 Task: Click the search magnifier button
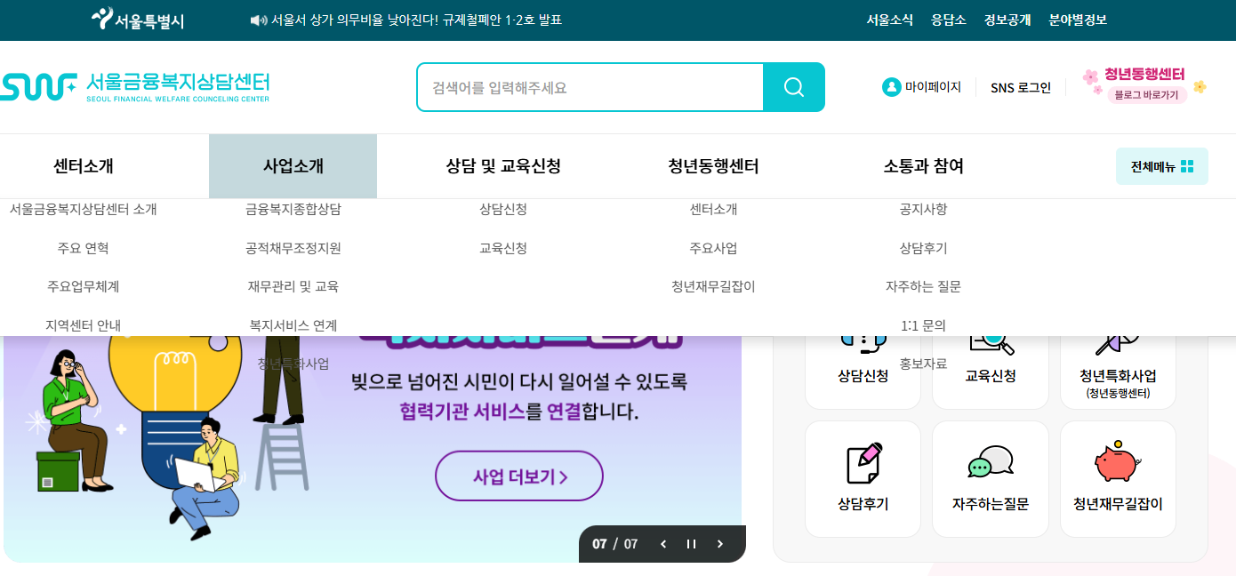[x=794, y=87]
